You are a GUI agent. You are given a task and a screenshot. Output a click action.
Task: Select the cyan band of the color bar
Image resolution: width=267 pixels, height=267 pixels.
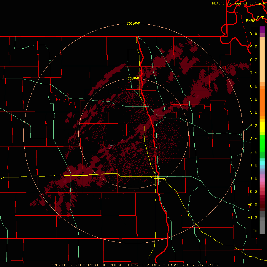click(x=262, y=163)
